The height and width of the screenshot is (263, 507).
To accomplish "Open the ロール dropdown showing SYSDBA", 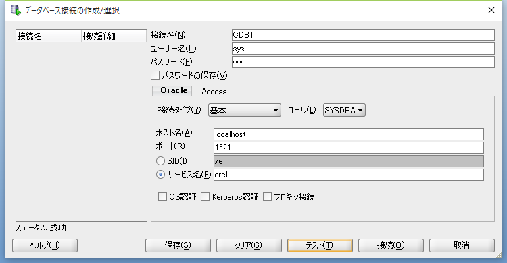I will point(344,110).
